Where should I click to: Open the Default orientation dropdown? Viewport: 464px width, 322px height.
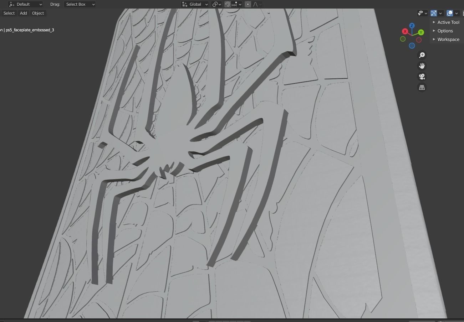click(x=25, y=4)
